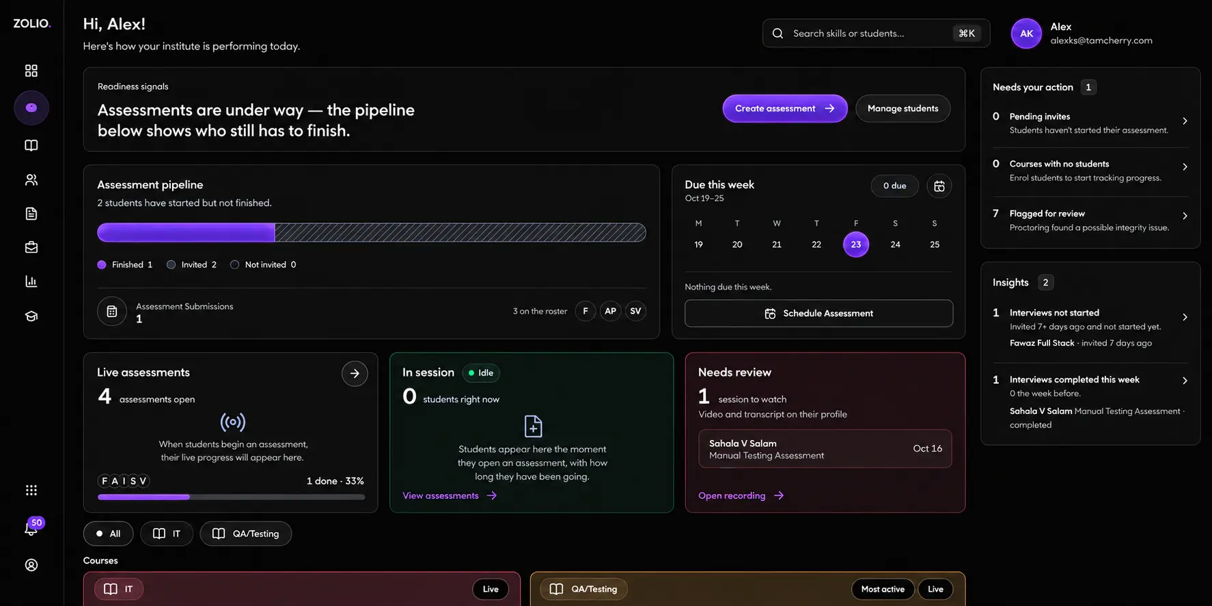Click the SV roster avatar
1212x606 pixels.
point(635,311)
